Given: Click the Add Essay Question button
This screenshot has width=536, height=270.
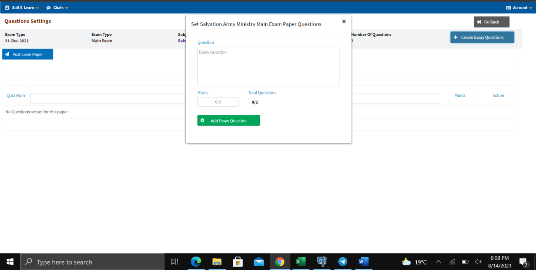Looking at the screenshot, I should point(229,120).
